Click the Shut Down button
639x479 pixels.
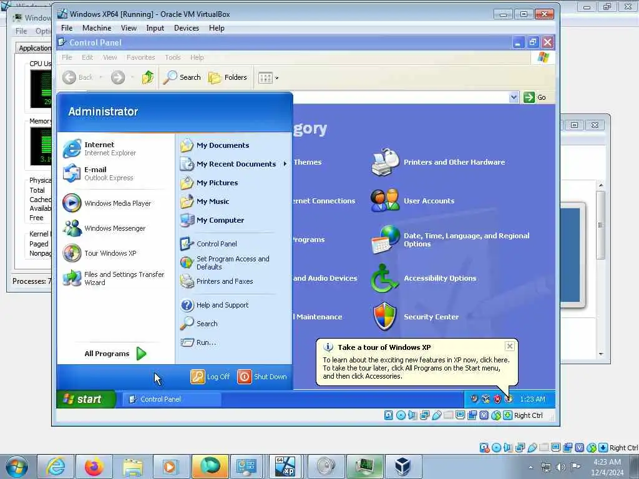[x=261, y=377]
